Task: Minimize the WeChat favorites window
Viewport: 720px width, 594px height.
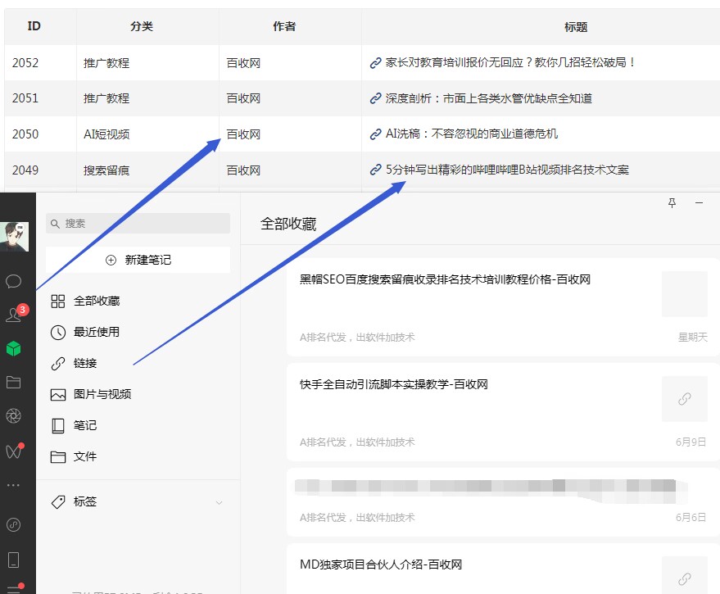Action: [x=699, y=203]
